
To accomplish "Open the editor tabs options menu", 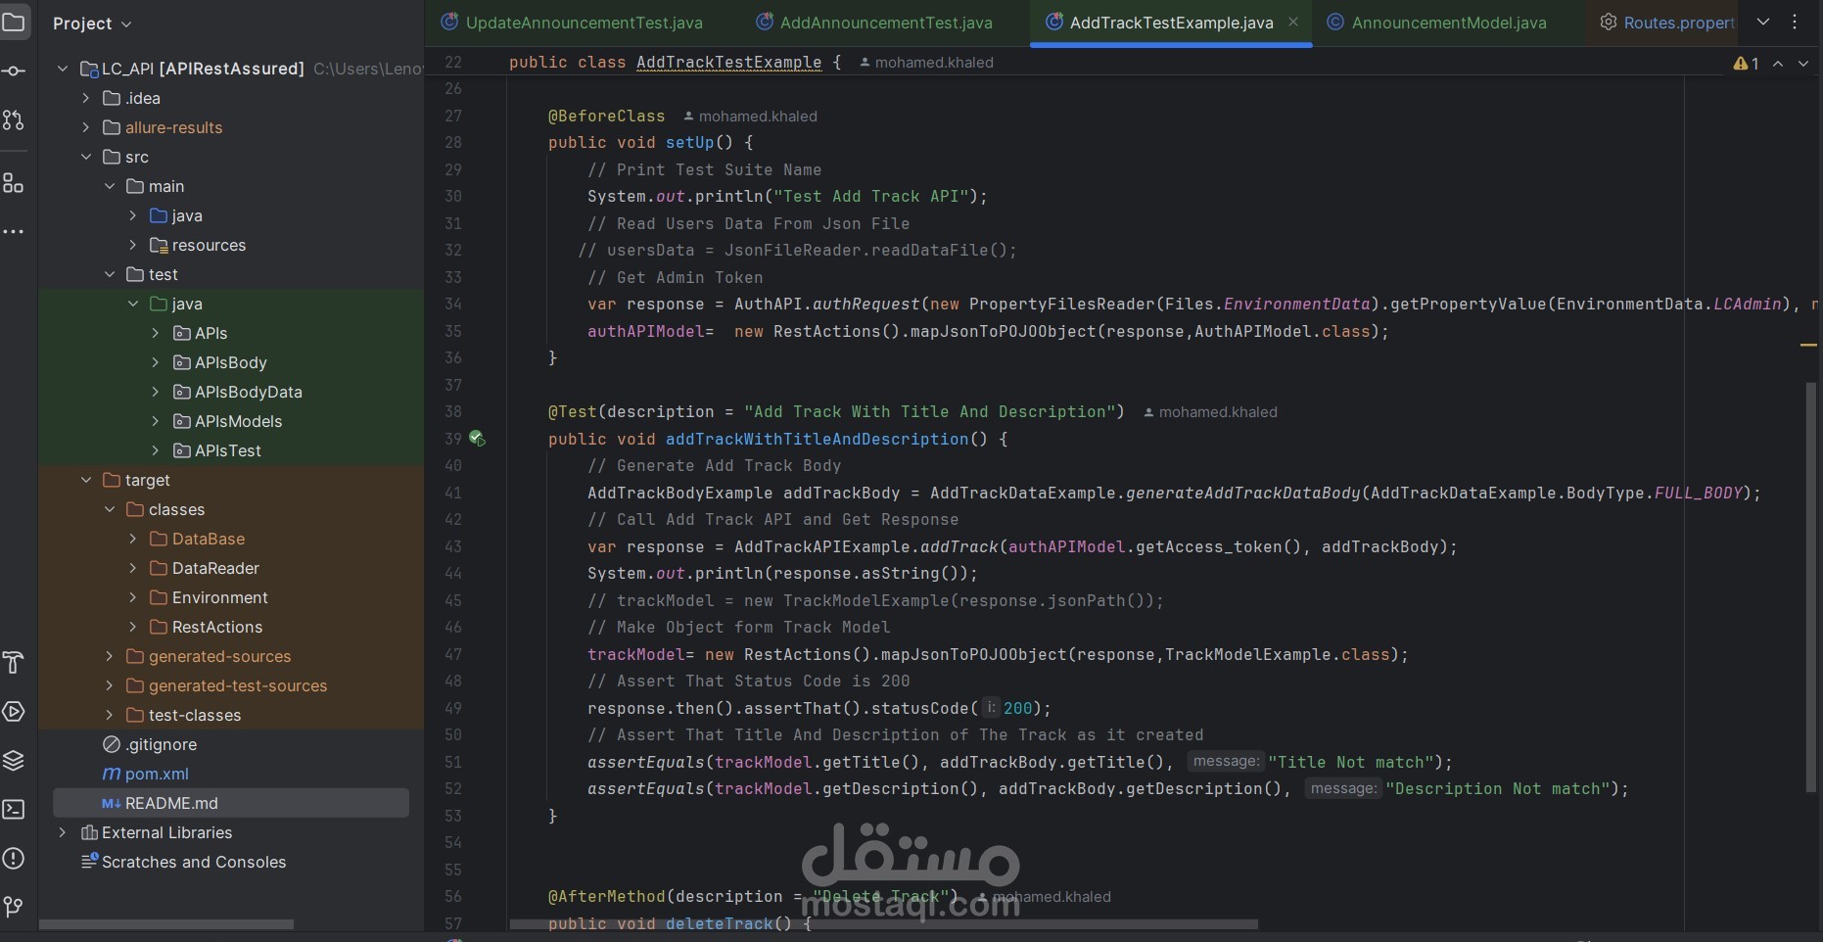I will tap(1795, 22).
